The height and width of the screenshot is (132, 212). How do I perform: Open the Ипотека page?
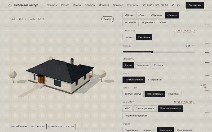pos(104,5)
